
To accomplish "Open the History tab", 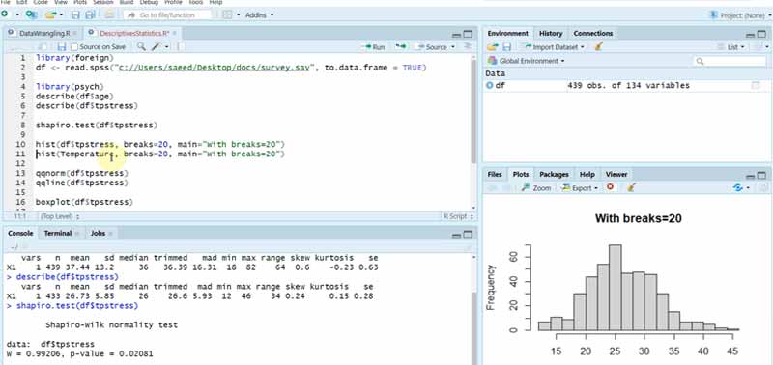I will click(x=551, y=33).
